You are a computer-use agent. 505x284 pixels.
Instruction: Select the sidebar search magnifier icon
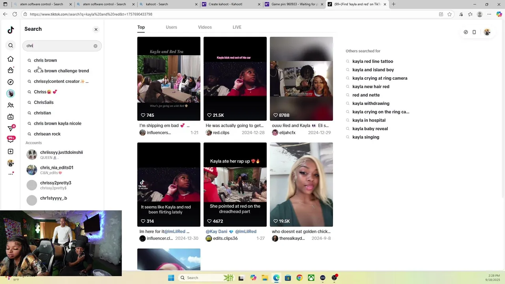(11, 45)
